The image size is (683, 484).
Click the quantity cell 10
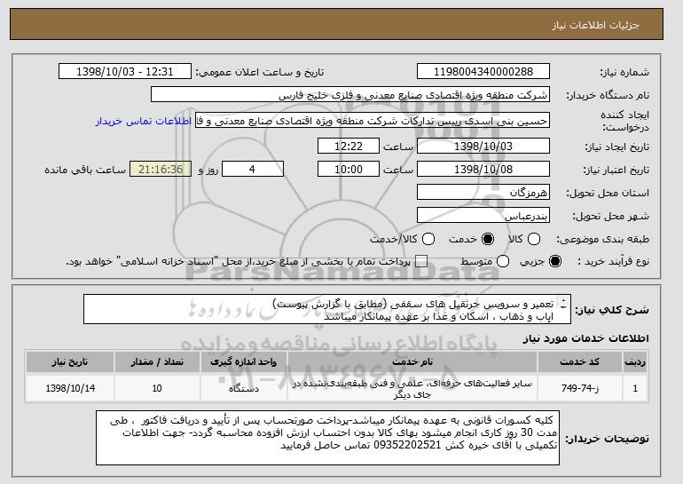click(x=157, y=388)
